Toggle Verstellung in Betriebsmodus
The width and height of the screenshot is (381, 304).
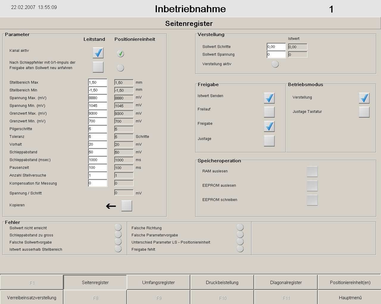364,98
